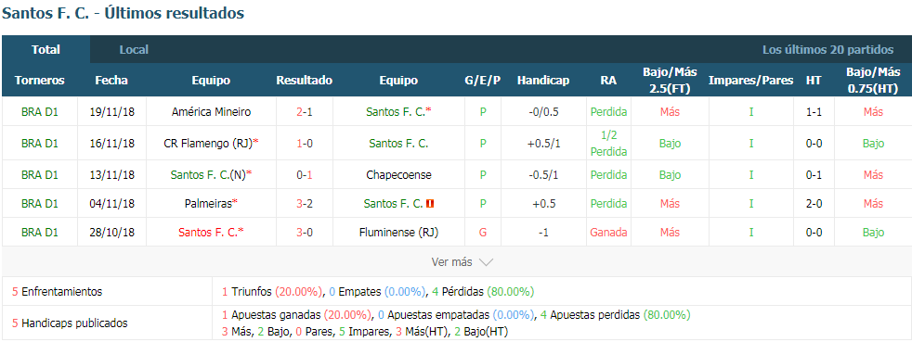
Task: Click the red card icon beside Santos F. C.
Action: (x=430, y=204)
